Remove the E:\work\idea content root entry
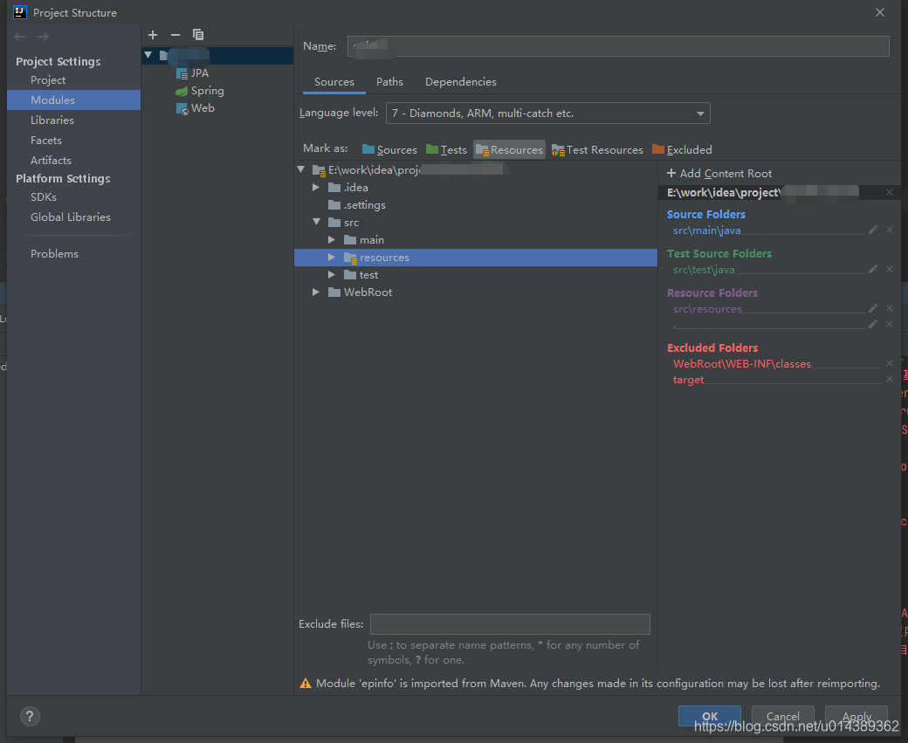This screenshot has height=743, width=908. [x=890, y=192]
